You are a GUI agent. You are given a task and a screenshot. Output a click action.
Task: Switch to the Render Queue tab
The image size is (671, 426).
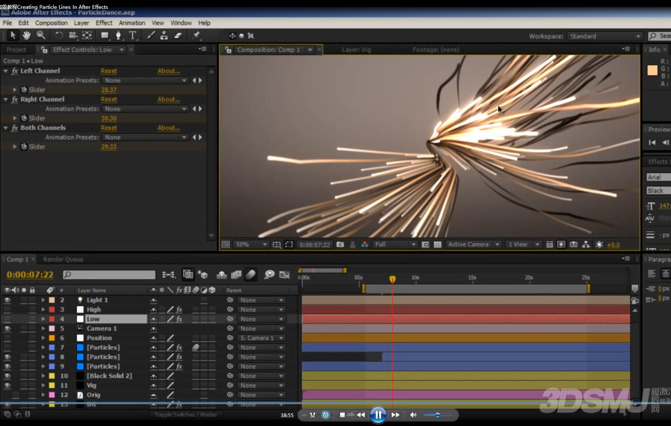coord(63,260)
